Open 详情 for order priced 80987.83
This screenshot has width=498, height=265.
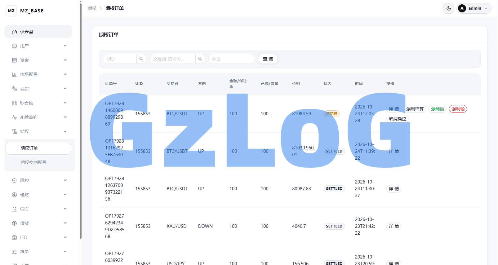pos(394,189)
